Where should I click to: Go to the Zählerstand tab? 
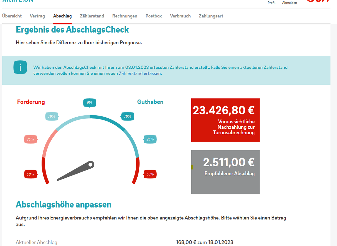pyautogui.click(x=92, y=16)
